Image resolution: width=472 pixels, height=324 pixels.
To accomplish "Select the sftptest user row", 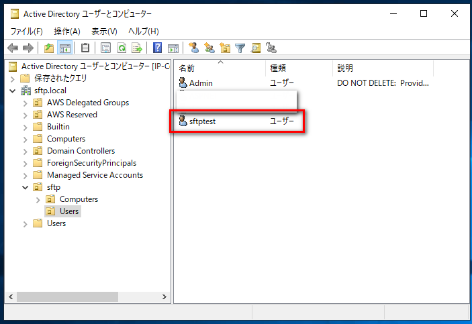I will pyautogui.click(x=237, y=121).
